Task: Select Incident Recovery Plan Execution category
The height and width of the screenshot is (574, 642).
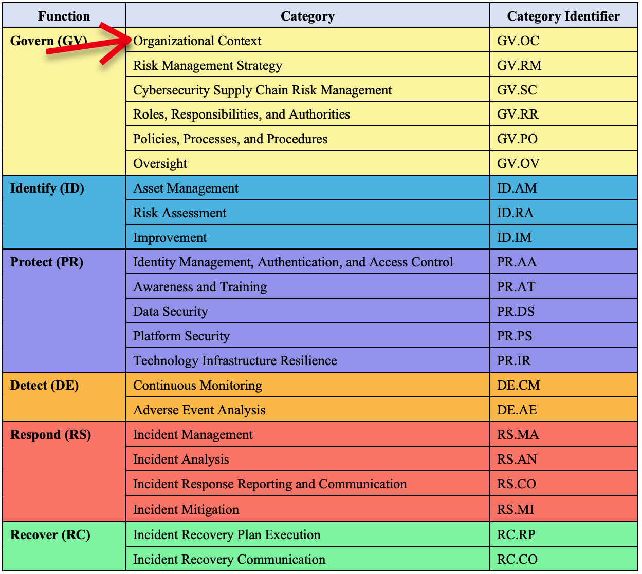Action: tap(226, 534)
